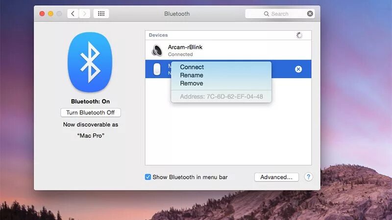Click the spinning activity indicator in Devices header
The width and height of the screenshot is (392, 220).
coord(299,35)
